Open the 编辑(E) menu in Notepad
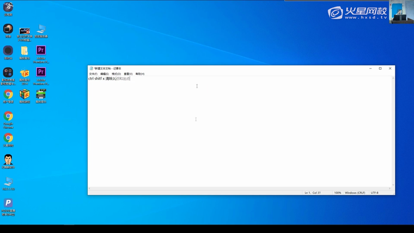The height and width of the screenshot is (233, 414). [x=104, y=73]
